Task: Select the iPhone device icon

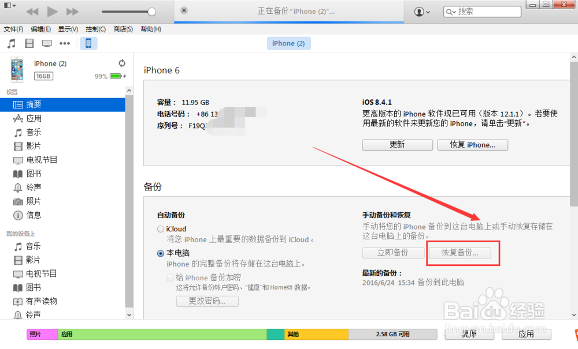Action: click(x=88, y=43)
